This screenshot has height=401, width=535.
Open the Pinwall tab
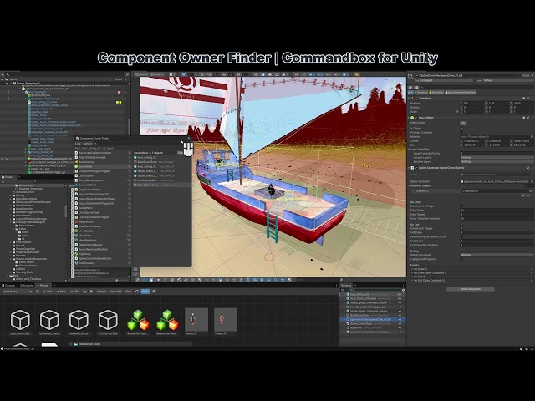click(x=43, y=286)
